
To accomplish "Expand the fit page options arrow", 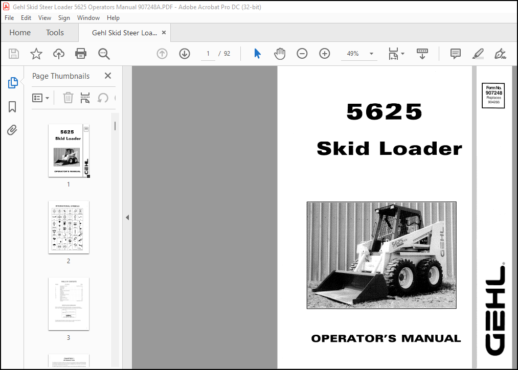I will coord(402,54).
